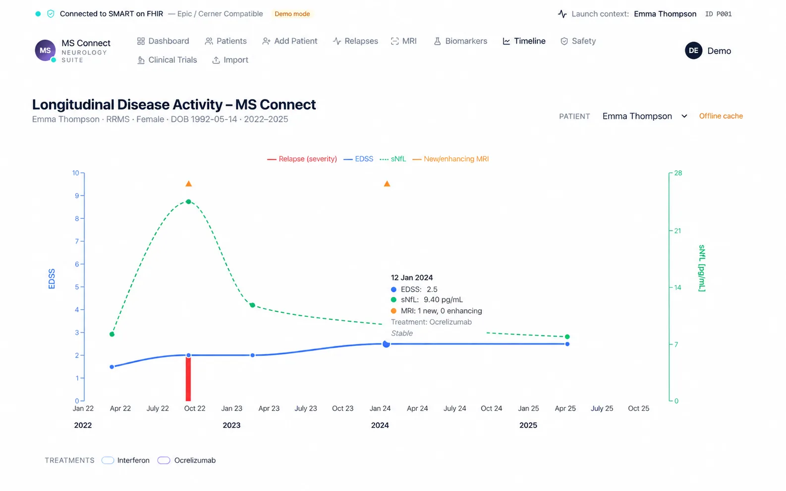
Task: Click the SMART on FHIR shield icon
Action: click(51, 14)
